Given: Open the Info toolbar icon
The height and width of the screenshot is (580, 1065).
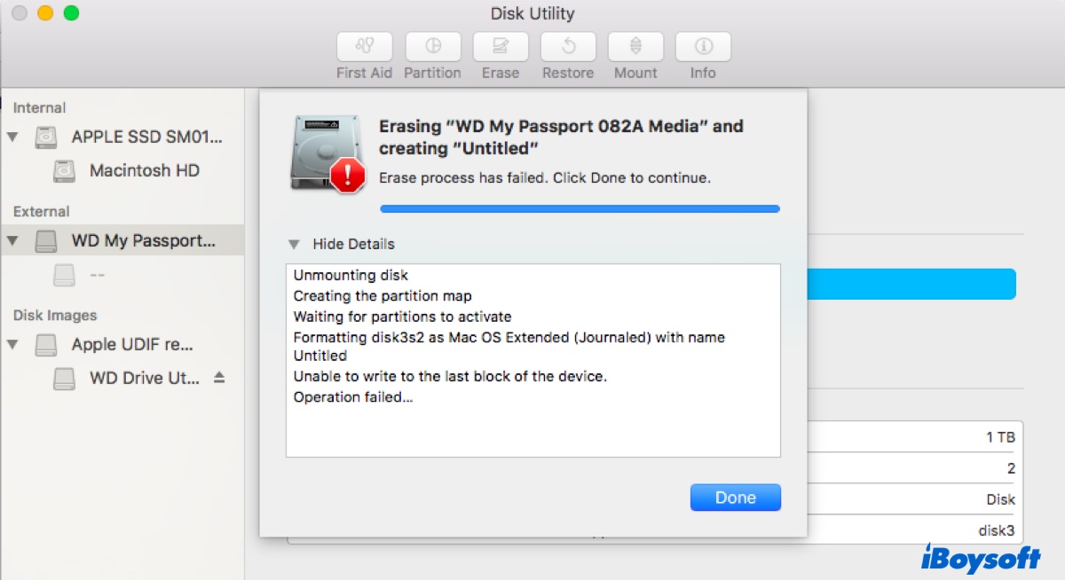Looking at the screenshot, I should pyautogui.click(x=703, y=46).
